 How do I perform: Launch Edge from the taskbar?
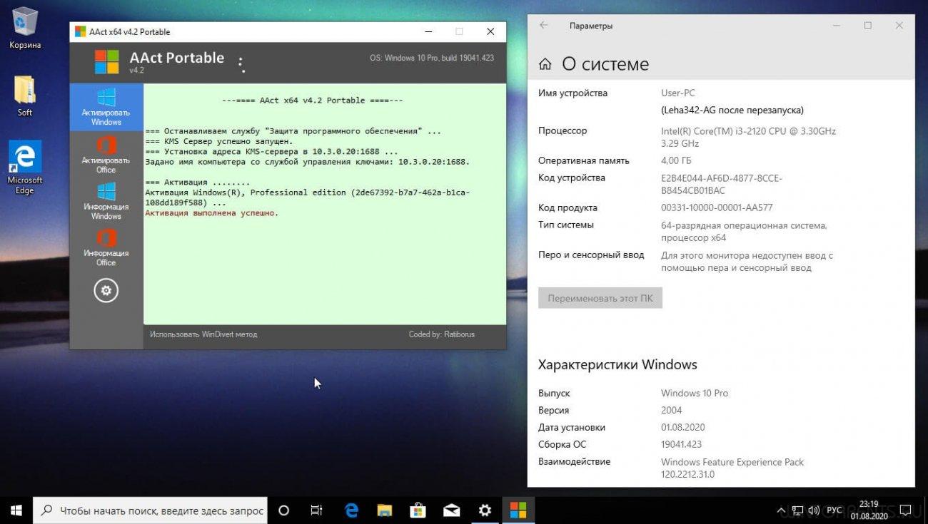[x=351, y=510]
